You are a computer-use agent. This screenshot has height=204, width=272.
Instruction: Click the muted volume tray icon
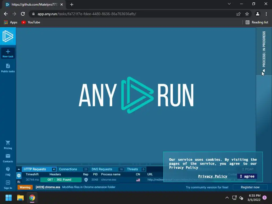click(x=241, y=198)
